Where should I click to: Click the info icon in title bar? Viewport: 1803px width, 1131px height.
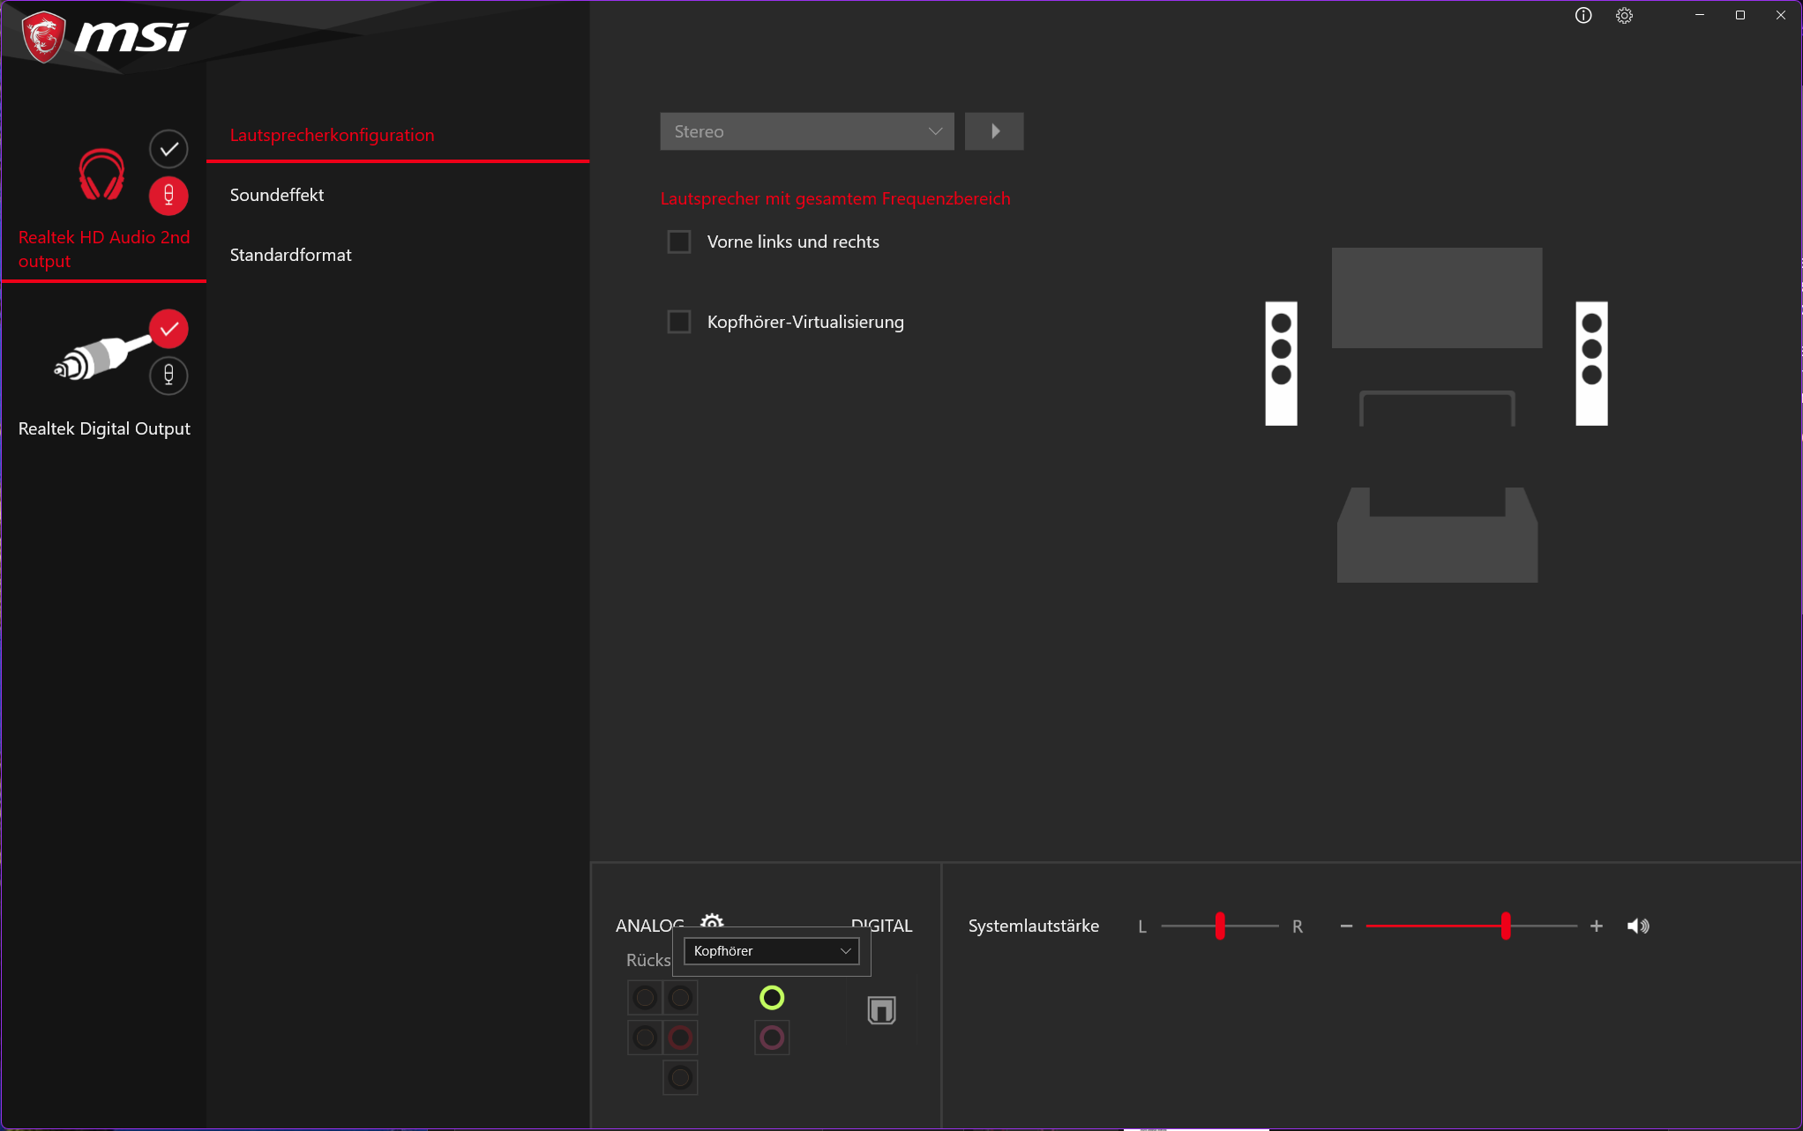click(x=1583, y=15)
